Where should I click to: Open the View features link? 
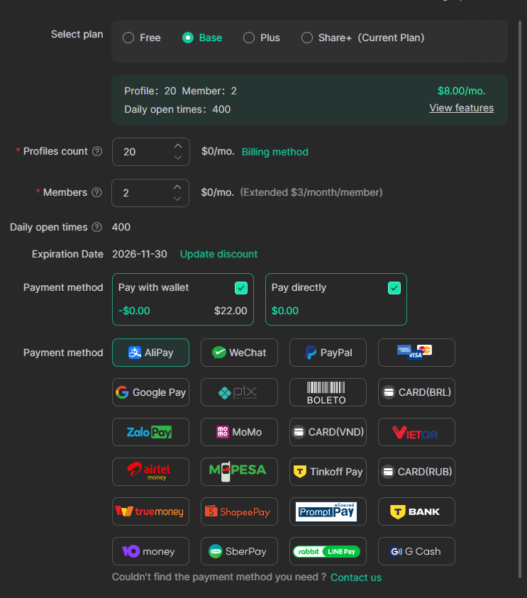pos(461,108)
